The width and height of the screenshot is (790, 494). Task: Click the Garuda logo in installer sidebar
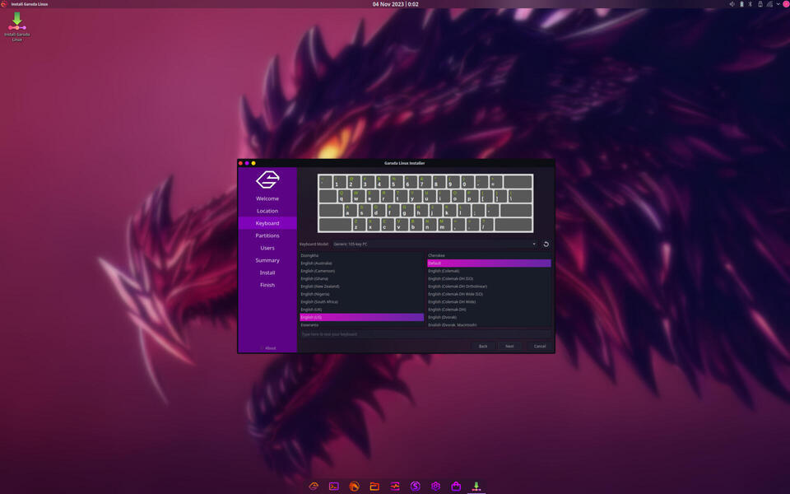267,179
